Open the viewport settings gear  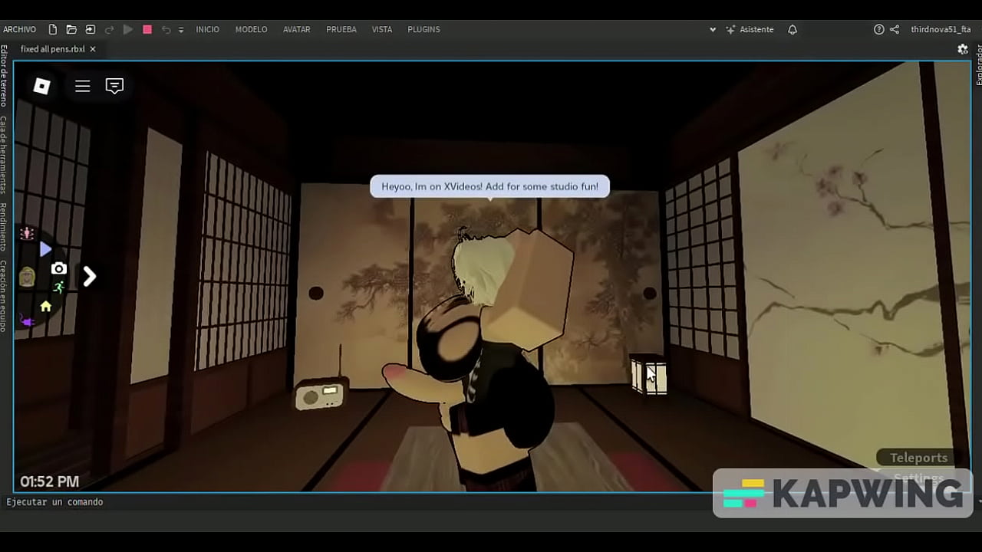coord(963,49)
